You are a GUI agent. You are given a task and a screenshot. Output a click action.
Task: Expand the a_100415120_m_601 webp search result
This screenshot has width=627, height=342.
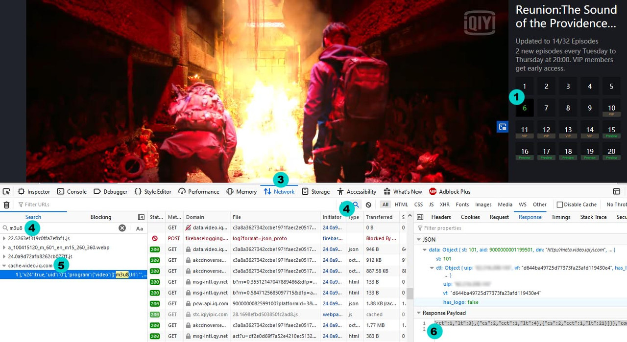click(4, 247)
